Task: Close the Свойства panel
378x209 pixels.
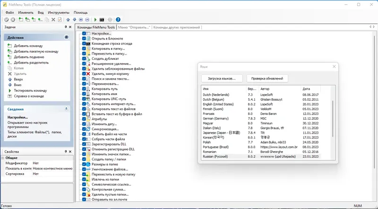Action: coord(70,152)
